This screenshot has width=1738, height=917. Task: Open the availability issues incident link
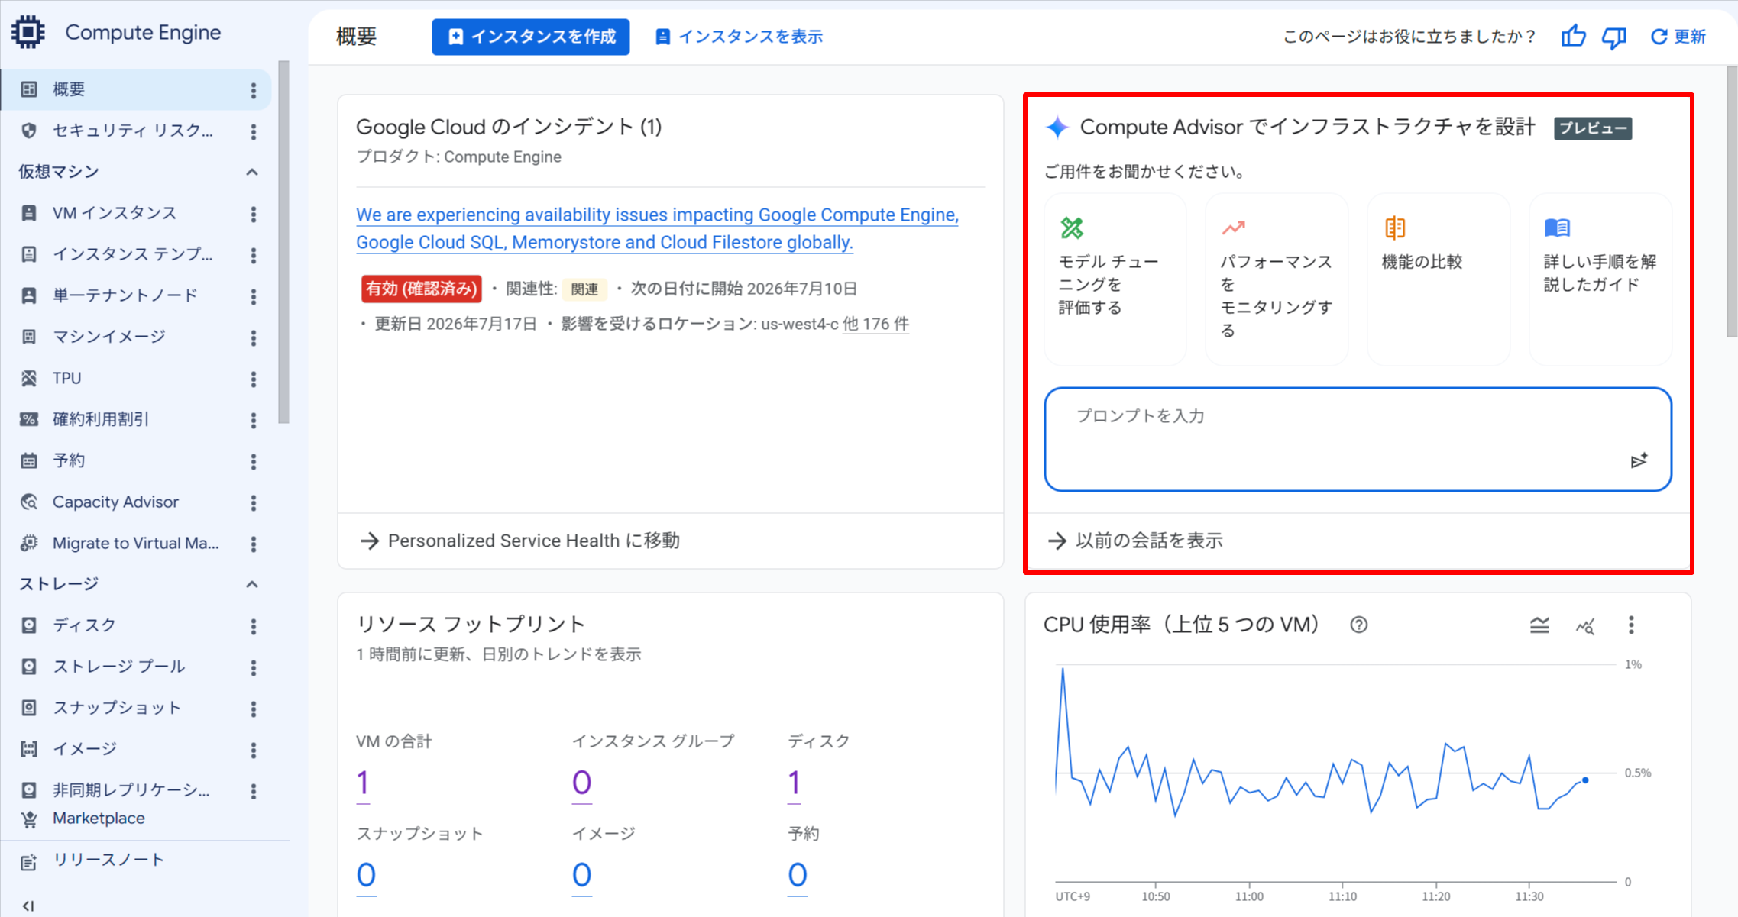pyautogui.click(x=657, y=228)
